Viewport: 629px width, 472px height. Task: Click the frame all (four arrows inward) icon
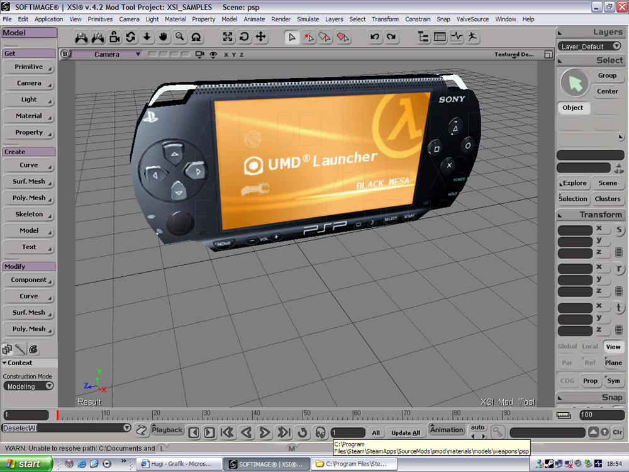click(x=228, y=37)
